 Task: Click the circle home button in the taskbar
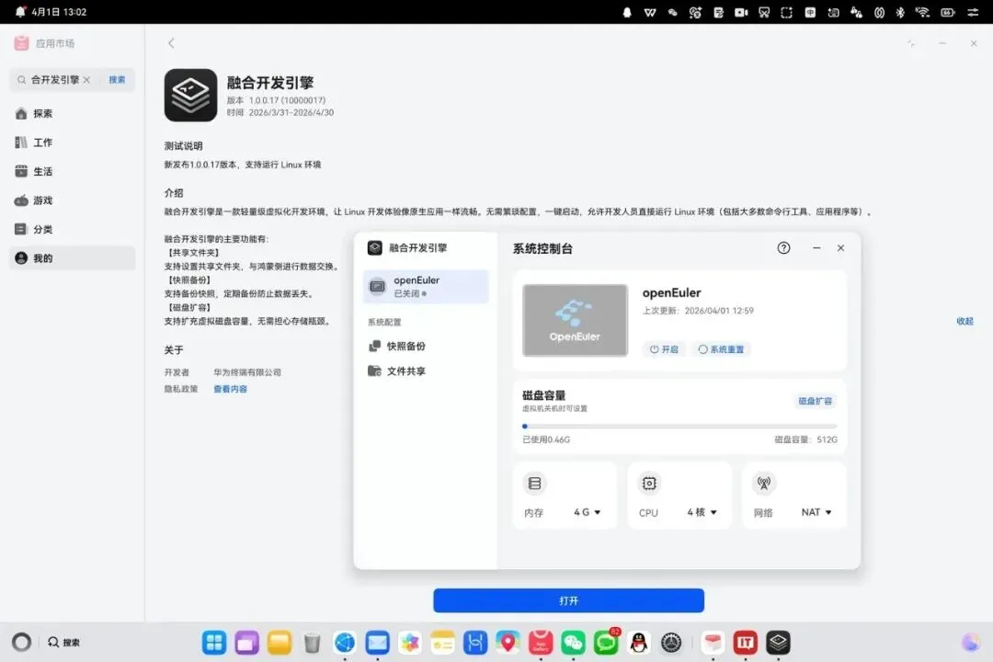click(x=21, y=643)
